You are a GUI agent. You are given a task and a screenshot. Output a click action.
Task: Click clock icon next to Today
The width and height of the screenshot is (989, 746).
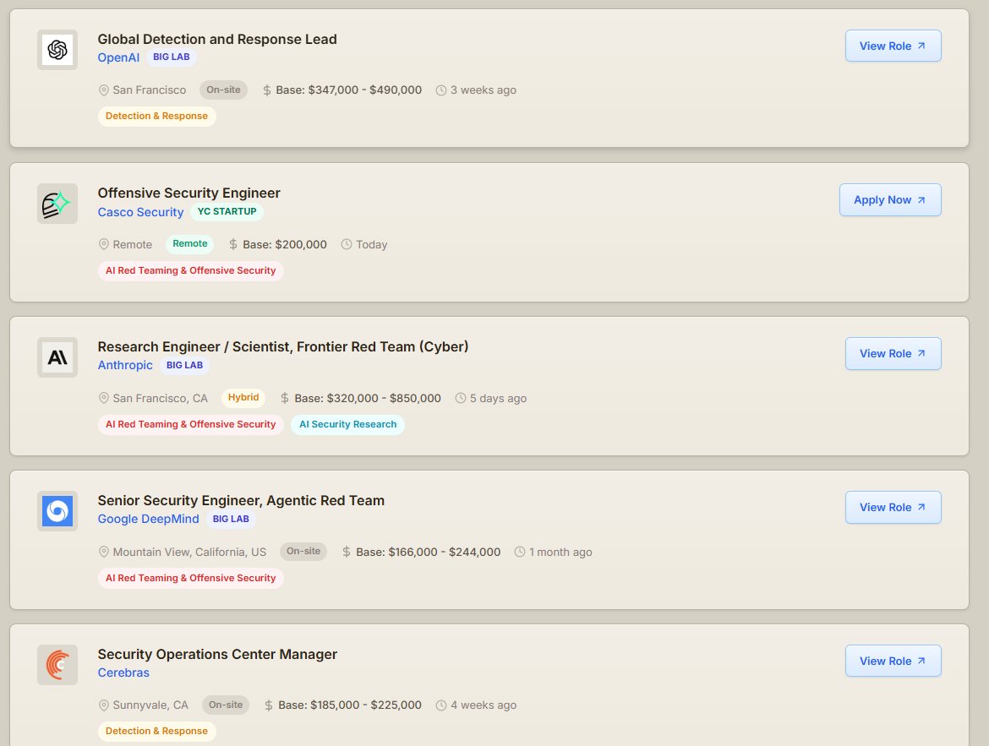(347, 245)
